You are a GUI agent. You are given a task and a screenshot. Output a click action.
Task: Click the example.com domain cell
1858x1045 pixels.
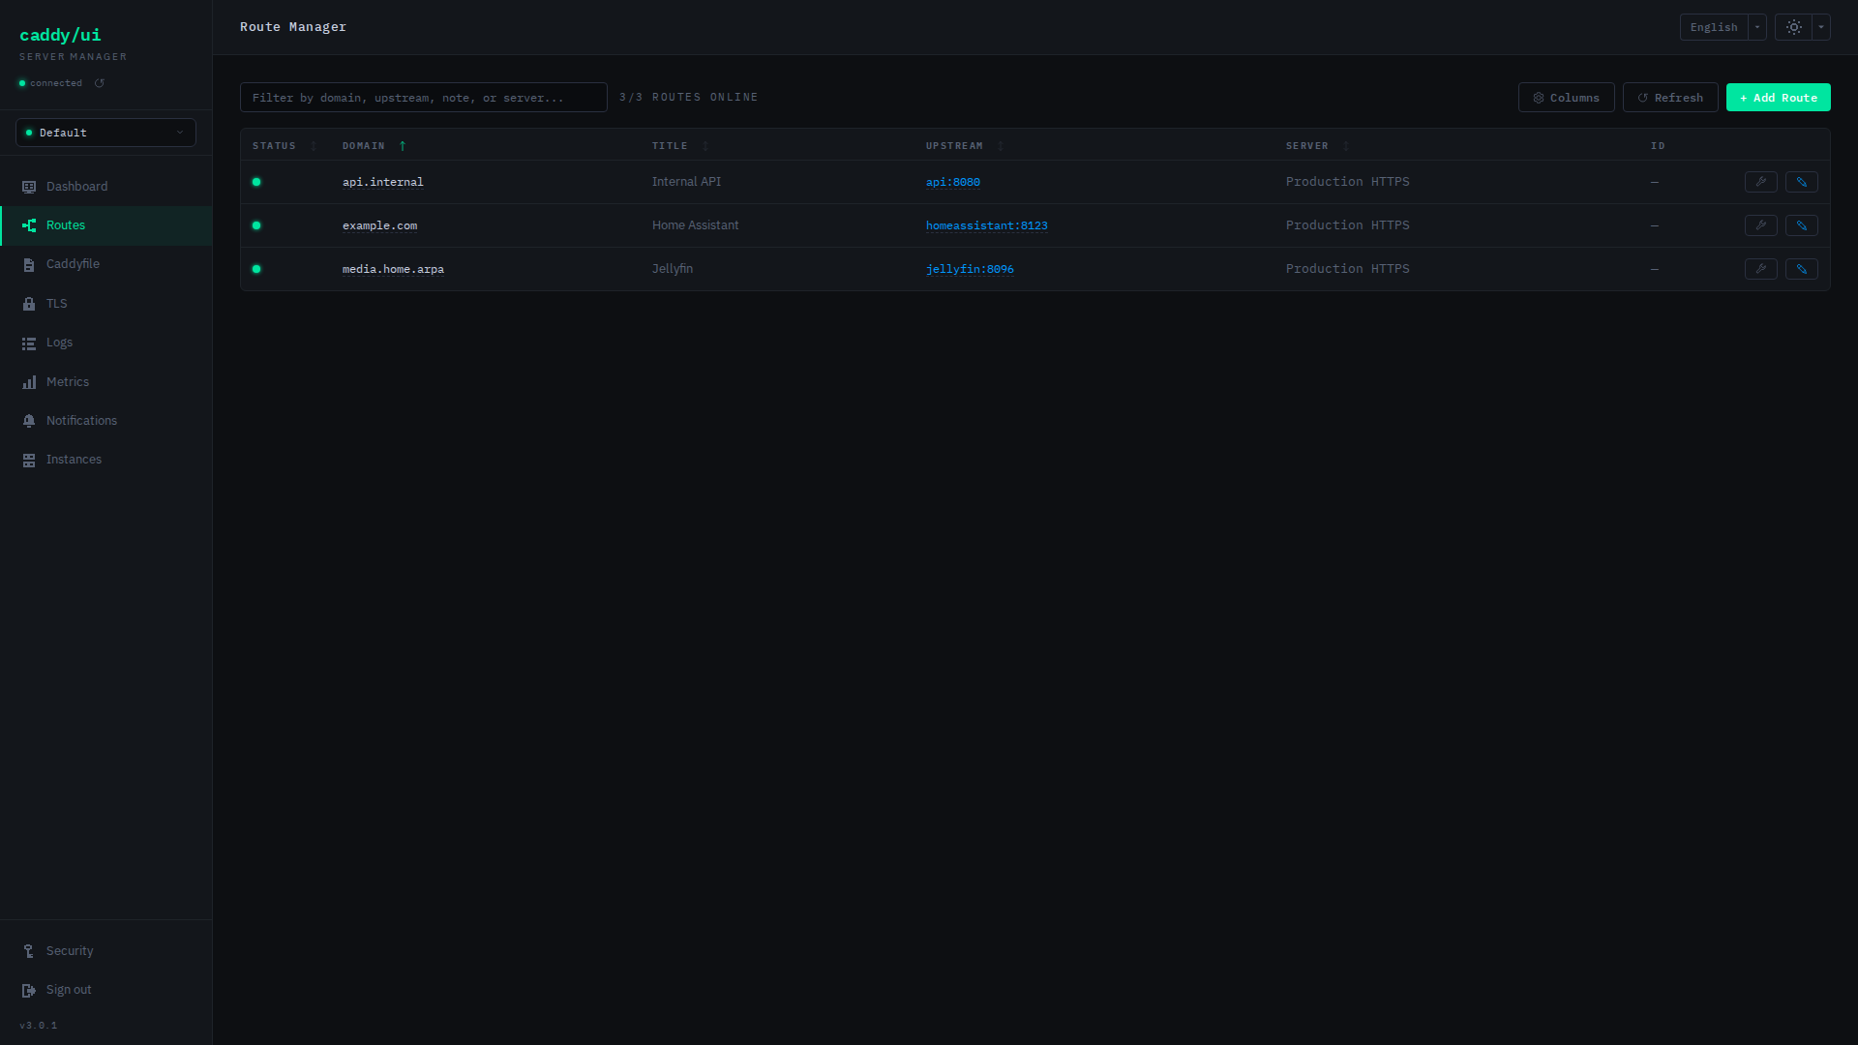(x=379, y=225)
